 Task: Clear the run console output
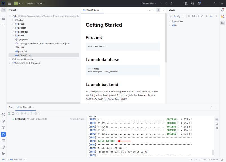pos(217,128)
